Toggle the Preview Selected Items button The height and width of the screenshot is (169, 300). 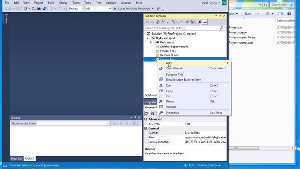click(205, 22)
